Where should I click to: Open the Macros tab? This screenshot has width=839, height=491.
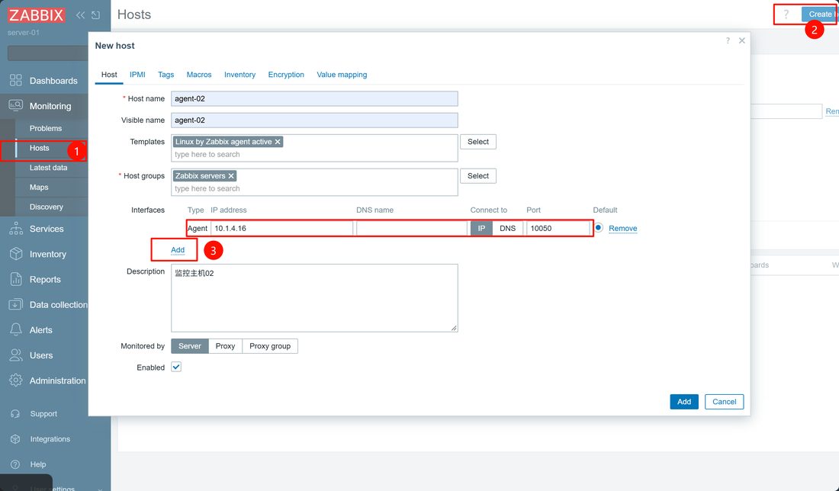pyautogui.click(x=199, y=75)
